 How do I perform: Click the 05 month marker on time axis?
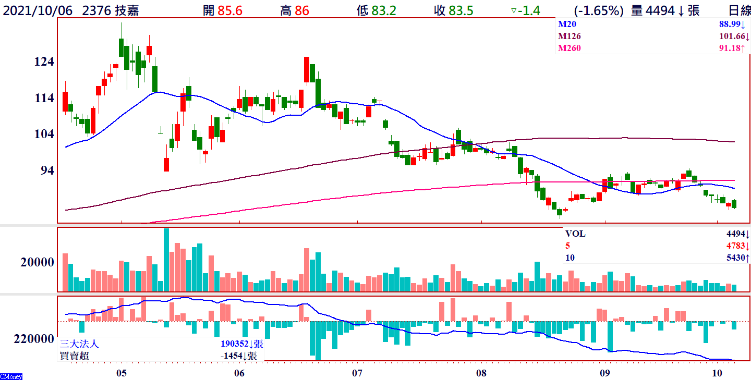(x=122, y=373)
